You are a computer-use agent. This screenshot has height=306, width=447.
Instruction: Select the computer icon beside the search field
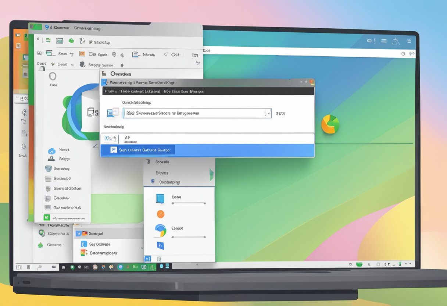point(112,113)
